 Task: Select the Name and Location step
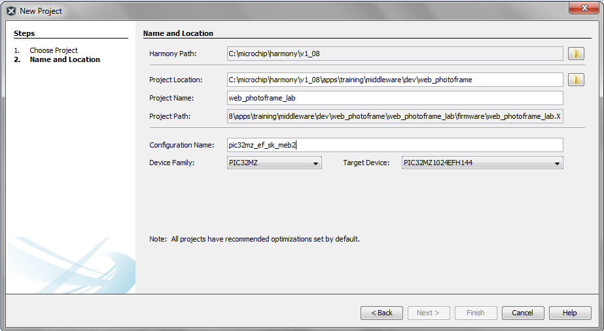click(x=65, y=59)
